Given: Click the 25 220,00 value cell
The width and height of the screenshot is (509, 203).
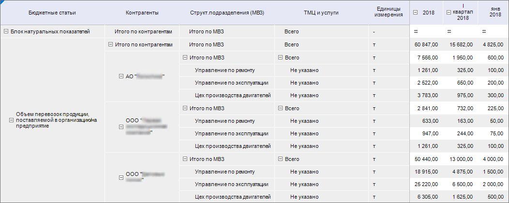Looking at the screenshot, I should 426,184.
